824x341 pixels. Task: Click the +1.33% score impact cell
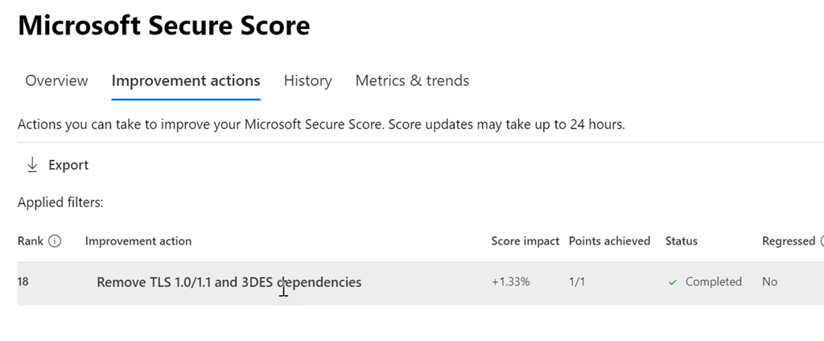[510, 282]
